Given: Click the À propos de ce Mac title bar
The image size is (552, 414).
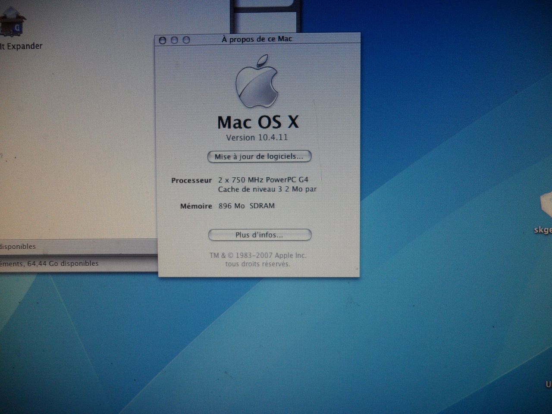Looking at the screenshot, I should 257,39.
